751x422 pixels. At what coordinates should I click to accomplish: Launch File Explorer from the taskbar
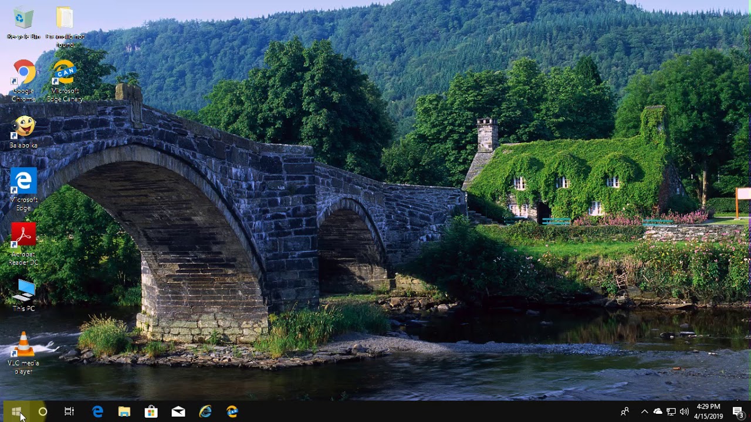(124, 411)
